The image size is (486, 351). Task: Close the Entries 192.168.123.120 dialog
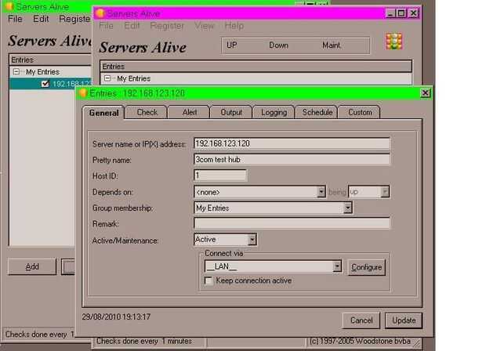426,93
